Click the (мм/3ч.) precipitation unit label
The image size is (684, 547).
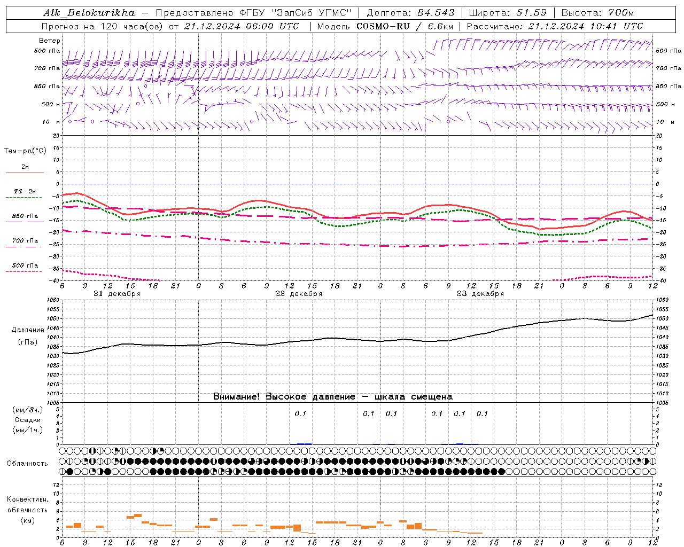click(x=28, y=410)
